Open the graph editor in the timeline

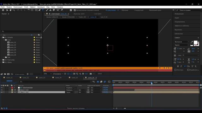pyautogui.click(x=109, y=82)
